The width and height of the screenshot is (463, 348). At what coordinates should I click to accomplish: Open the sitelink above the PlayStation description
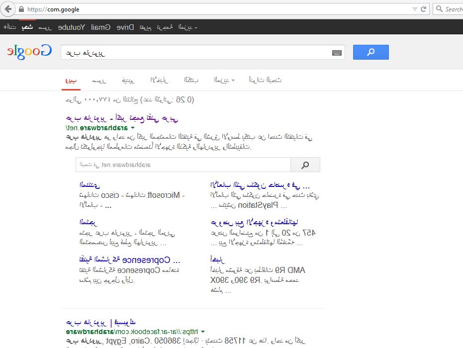click(x=260, y=185)
